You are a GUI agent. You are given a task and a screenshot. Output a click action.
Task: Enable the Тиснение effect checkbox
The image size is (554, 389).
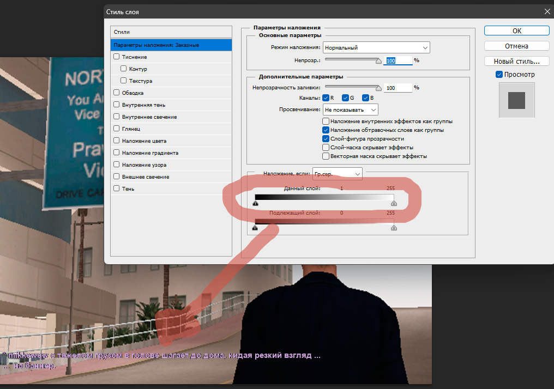click(117, 57)
